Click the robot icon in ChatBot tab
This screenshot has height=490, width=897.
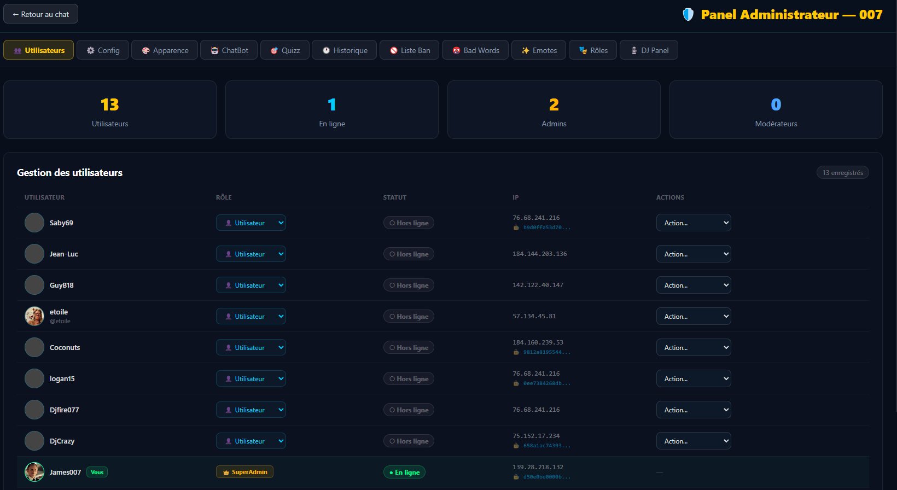(214, 50)
